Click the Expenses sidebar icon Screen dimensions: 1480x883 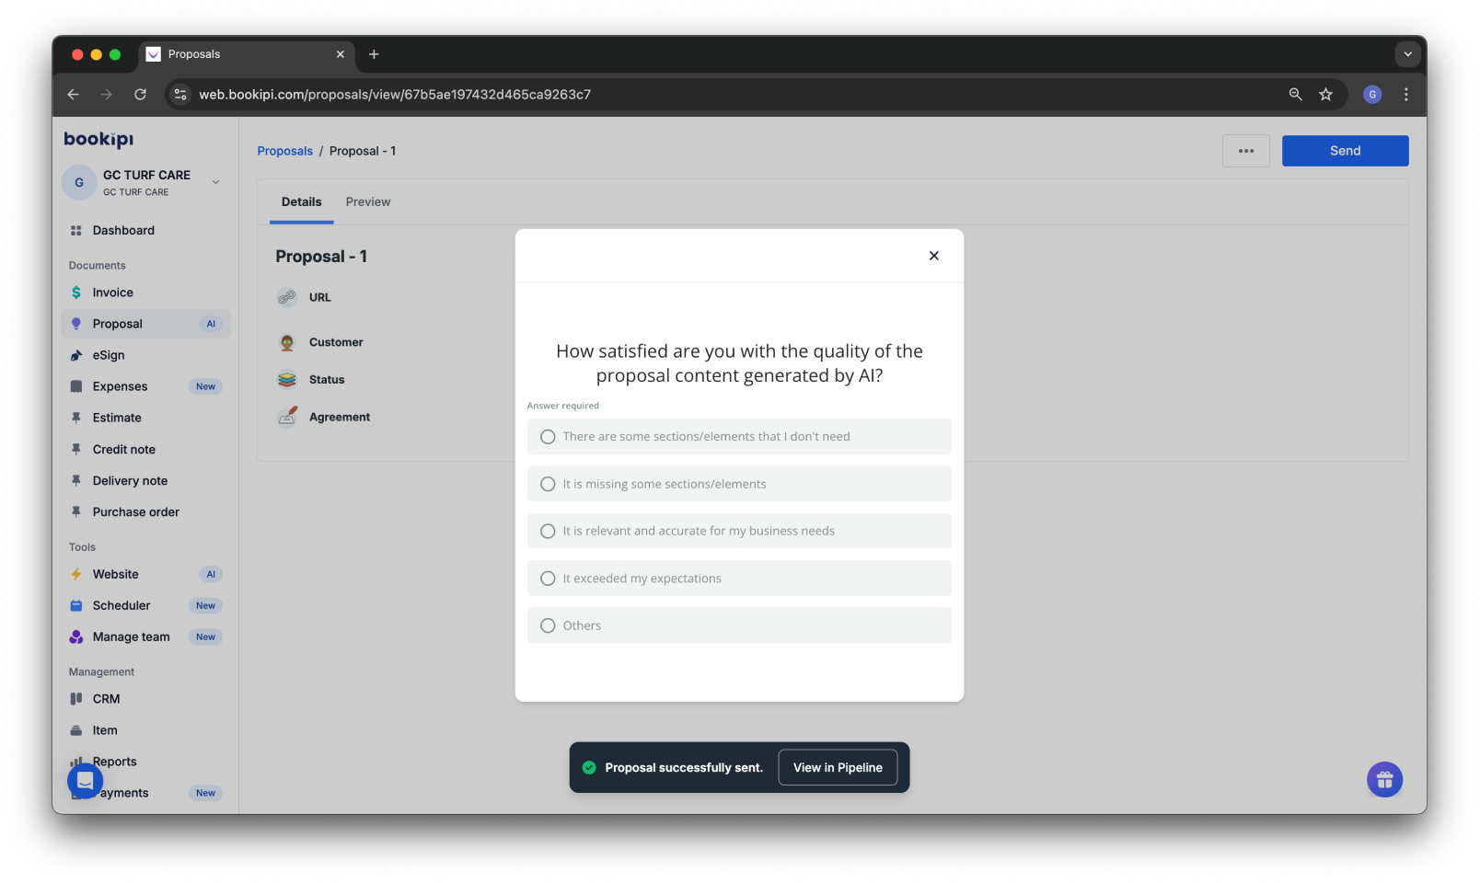click(x=77, y=385)
